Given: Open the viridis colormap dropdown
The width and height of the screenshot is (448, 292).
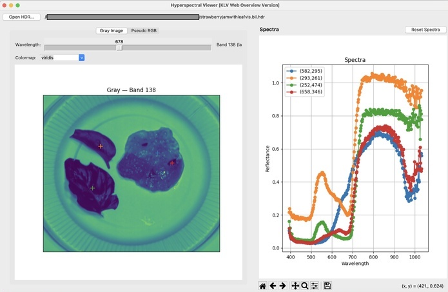Looking at the screenshot, I should click(62, 57).
